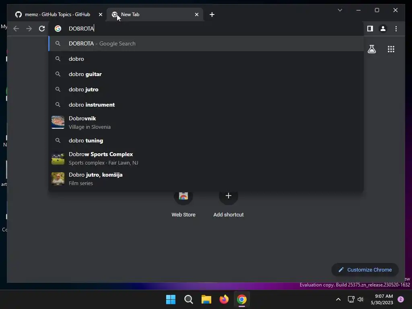The image size is (412, 309).
Task: Click the Dobrow Sports Complex thumbnail
Action: [58, 158]
